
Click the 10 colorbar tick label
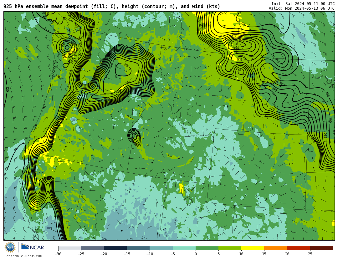[241, 254]
